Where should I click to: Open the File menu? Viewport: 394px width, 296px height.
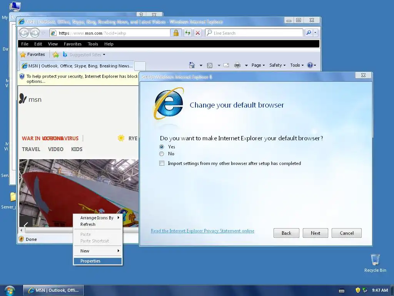[x=25, y=44]
